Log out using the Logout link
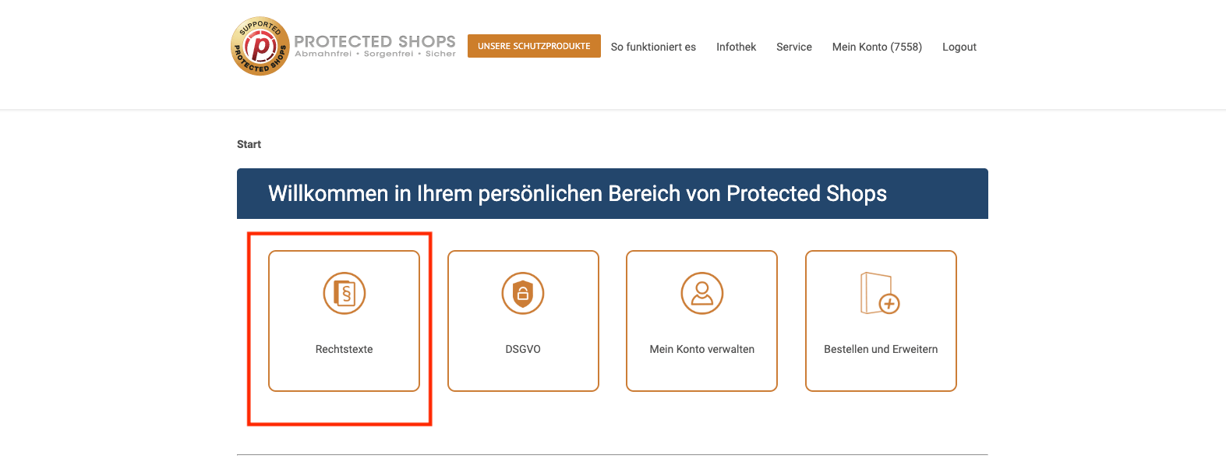The image size is (1226, 469). coord(959,47)
